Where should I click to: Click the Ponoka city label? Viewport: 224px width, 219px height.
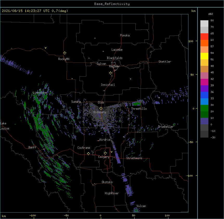[125, 35]
